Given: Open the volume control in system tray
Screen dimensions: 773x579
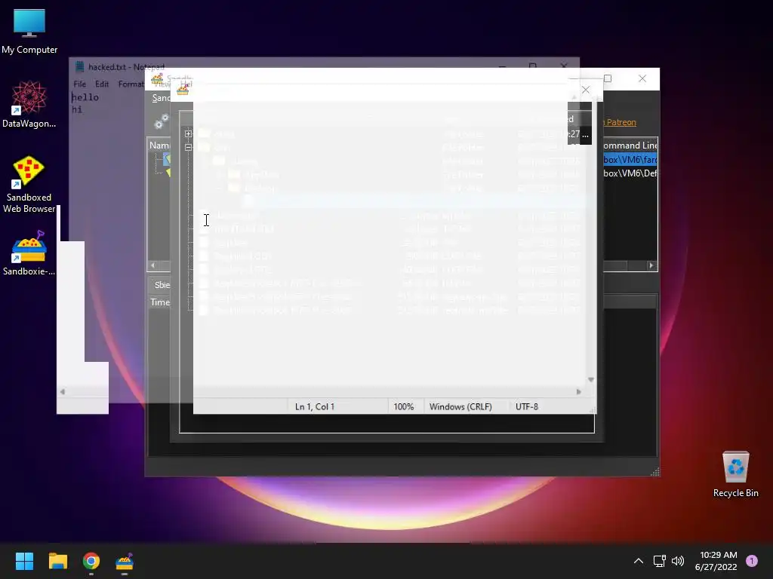Looking at the screenshot, I should coord(678,561).
